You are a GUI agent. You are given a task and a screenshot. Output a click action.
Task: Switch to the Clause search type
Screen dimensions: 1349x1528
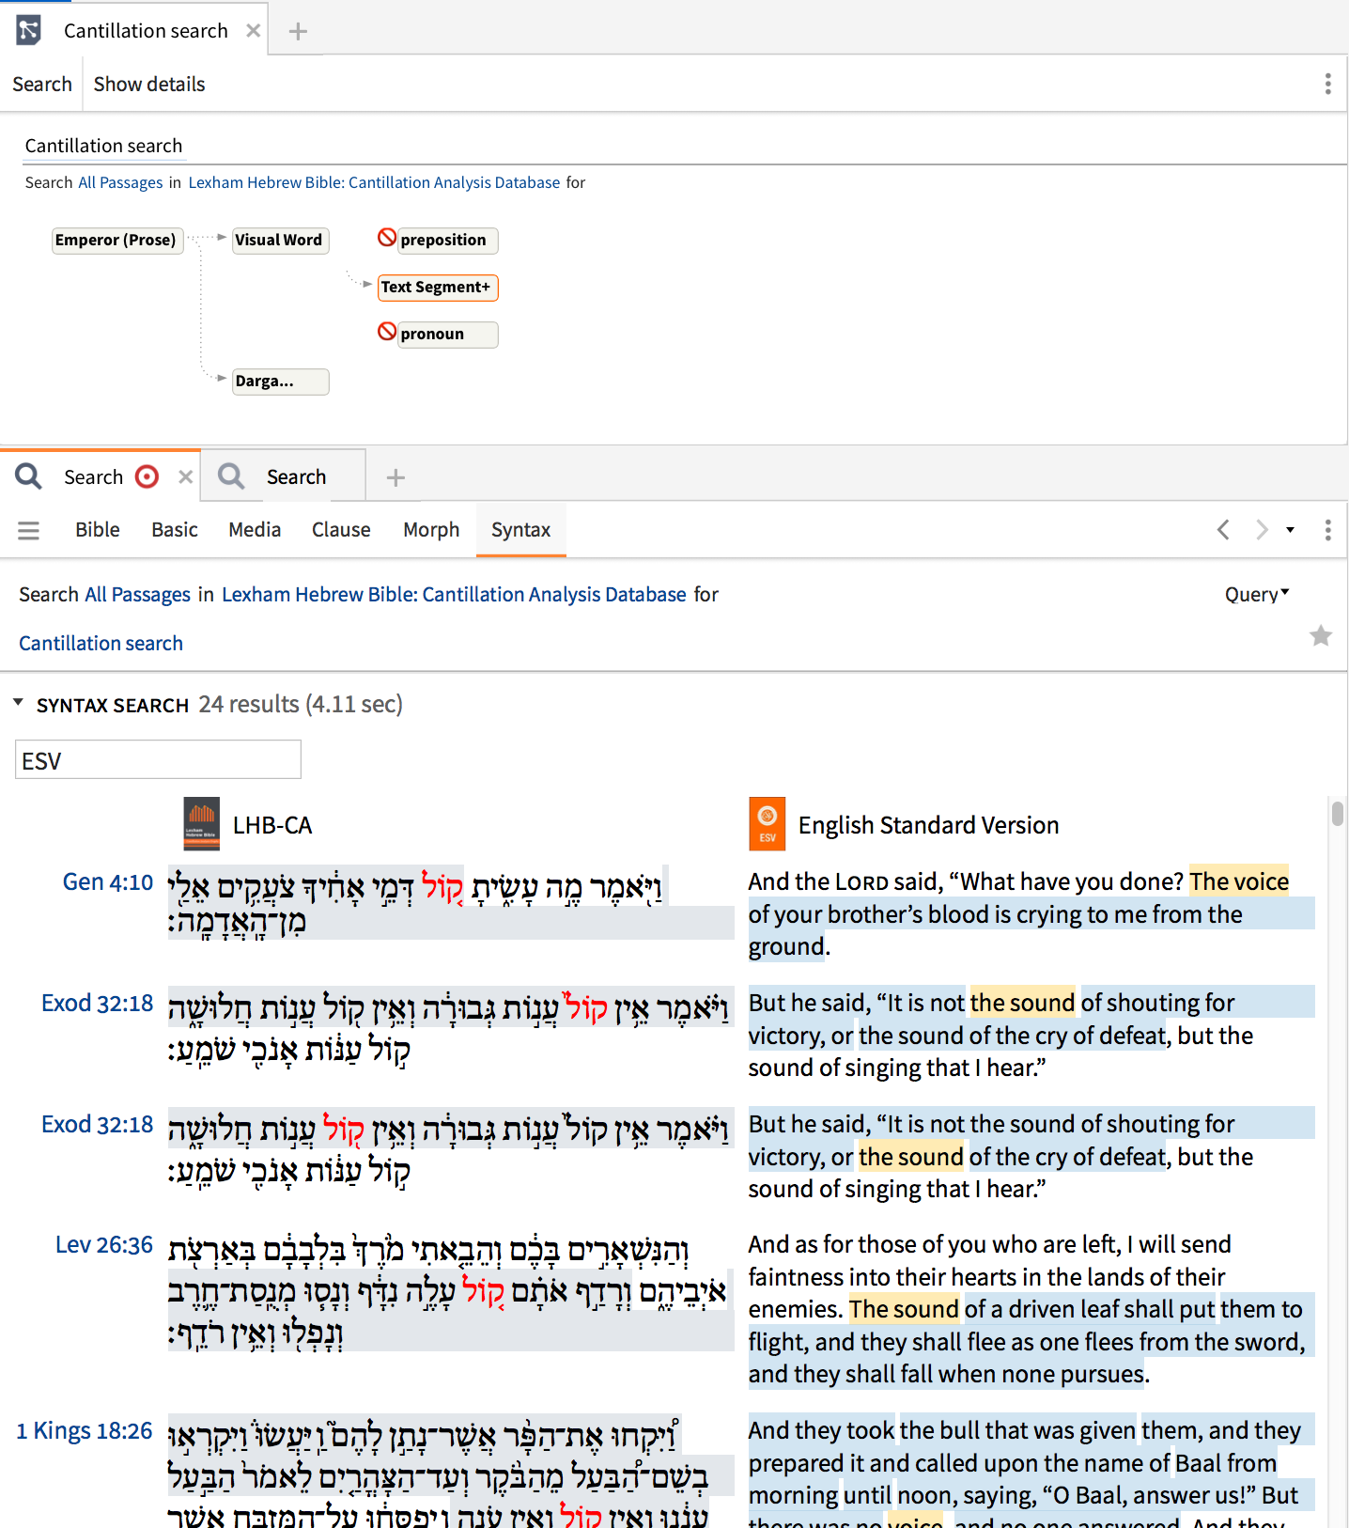(x=341, y=530)
